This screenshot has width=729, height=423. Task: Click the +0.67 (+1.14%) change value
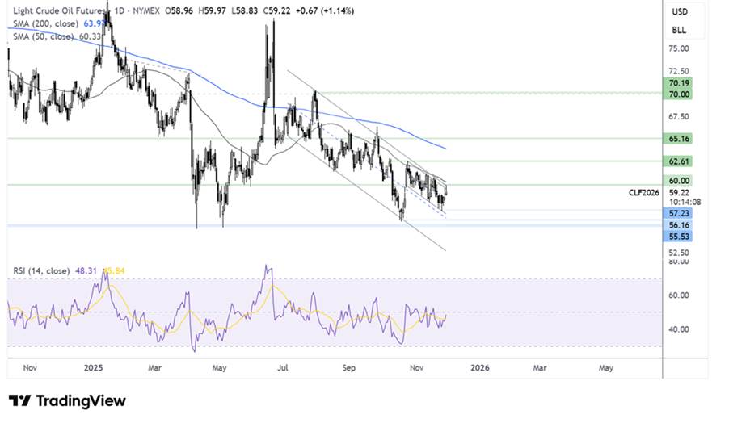point(325,10)
